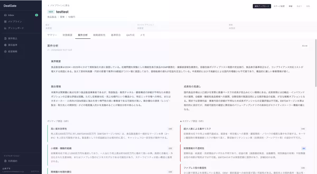
Task: Open 経営戦略 via its sidebar compass icon
Action: pos(5,52)
